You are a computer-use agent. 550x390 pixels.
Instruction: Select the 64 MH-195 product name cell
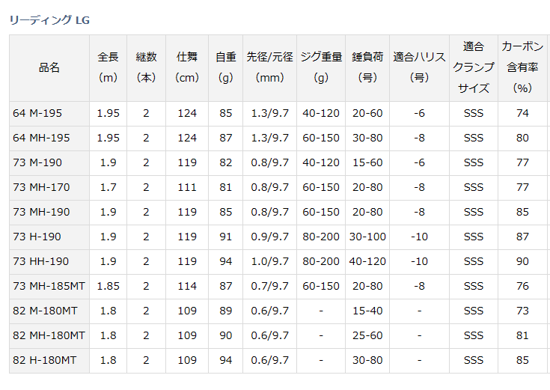point(49,138)
